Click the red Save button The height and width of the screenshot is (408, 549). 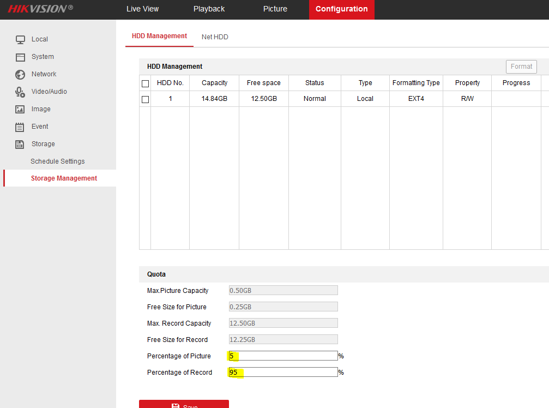(184, 404)
